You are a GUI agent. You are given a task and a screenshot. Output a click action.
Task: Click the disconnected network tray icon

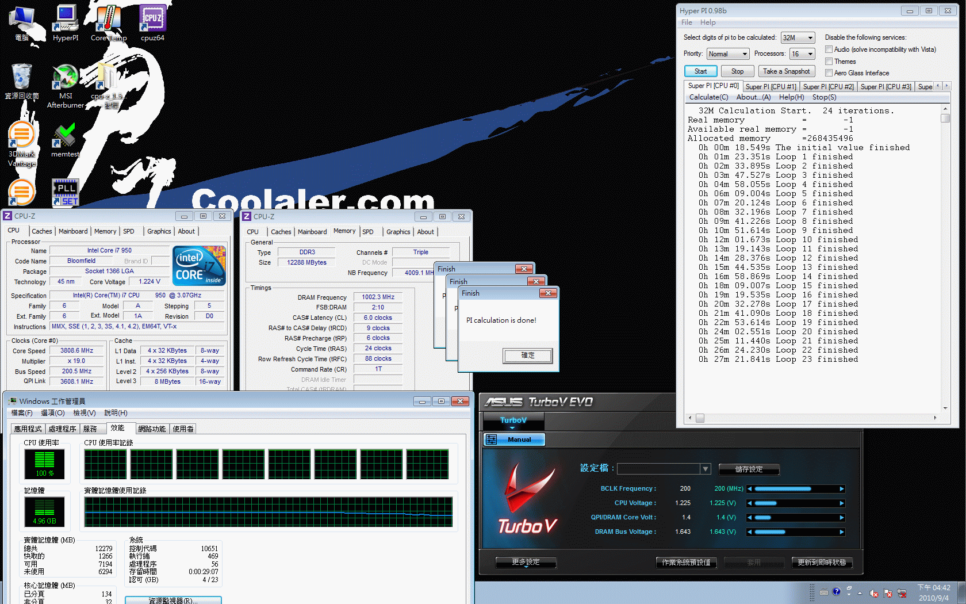902,593
